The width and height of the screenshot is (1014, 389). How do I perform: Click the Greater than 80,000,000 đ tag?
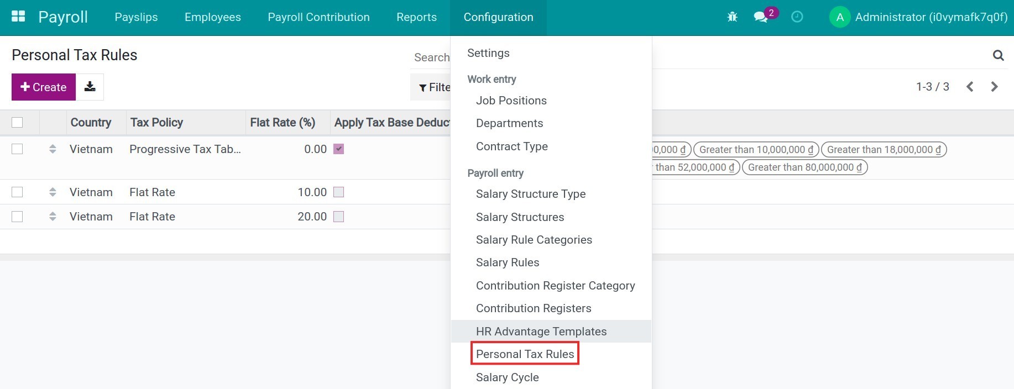[804, 167]
